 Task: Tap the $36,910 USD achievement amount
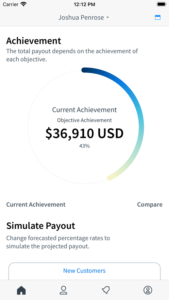click(x=84, y=134)
